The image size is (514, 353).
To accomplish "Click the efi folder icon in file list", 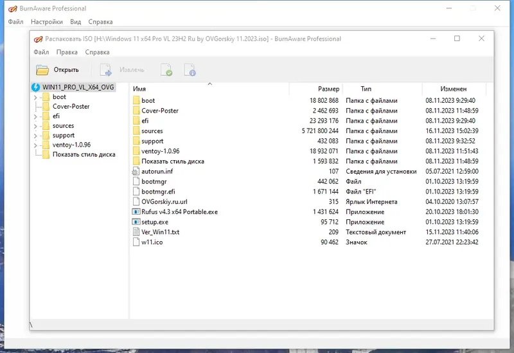I will [x=136, y=121].
